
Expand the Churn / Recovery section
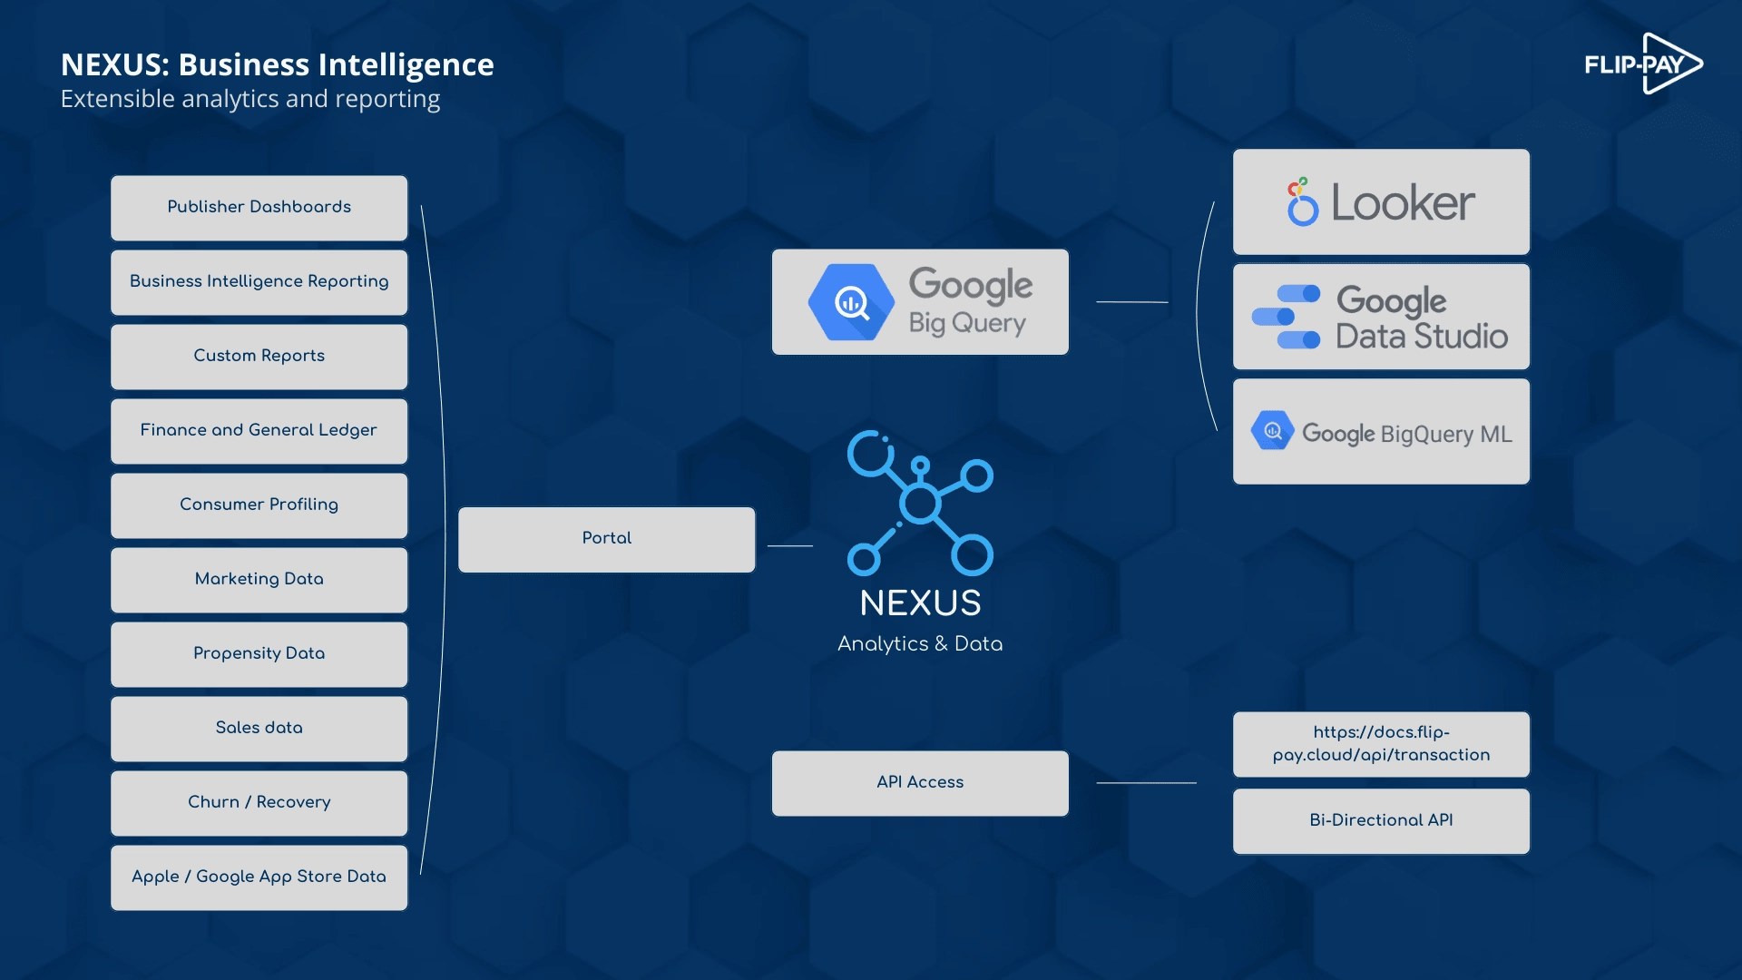click(259, 802)
